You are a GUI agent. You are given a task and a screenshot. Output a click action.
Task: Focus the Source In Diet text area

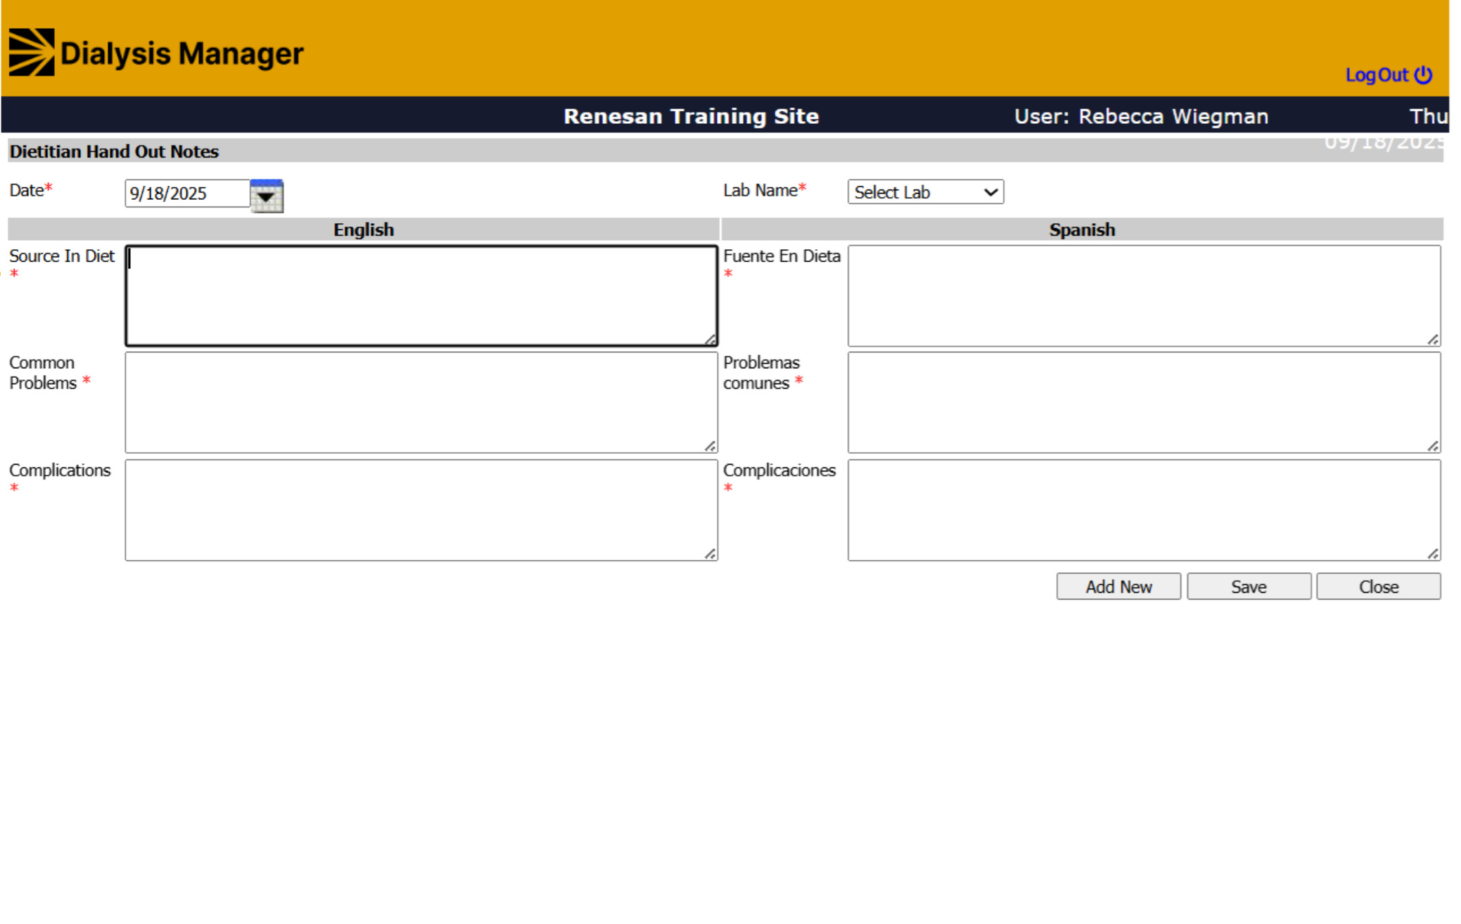[x=421, y=296]
